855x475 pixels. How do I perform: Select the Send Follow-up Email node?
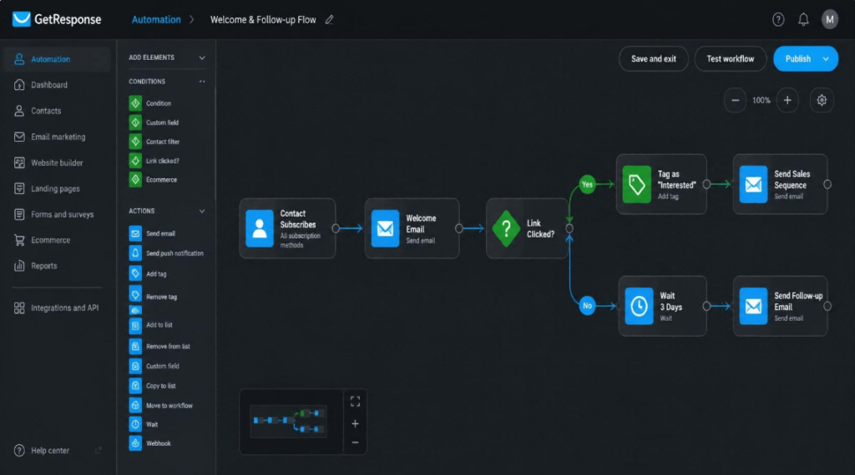(x=781, y=307)
